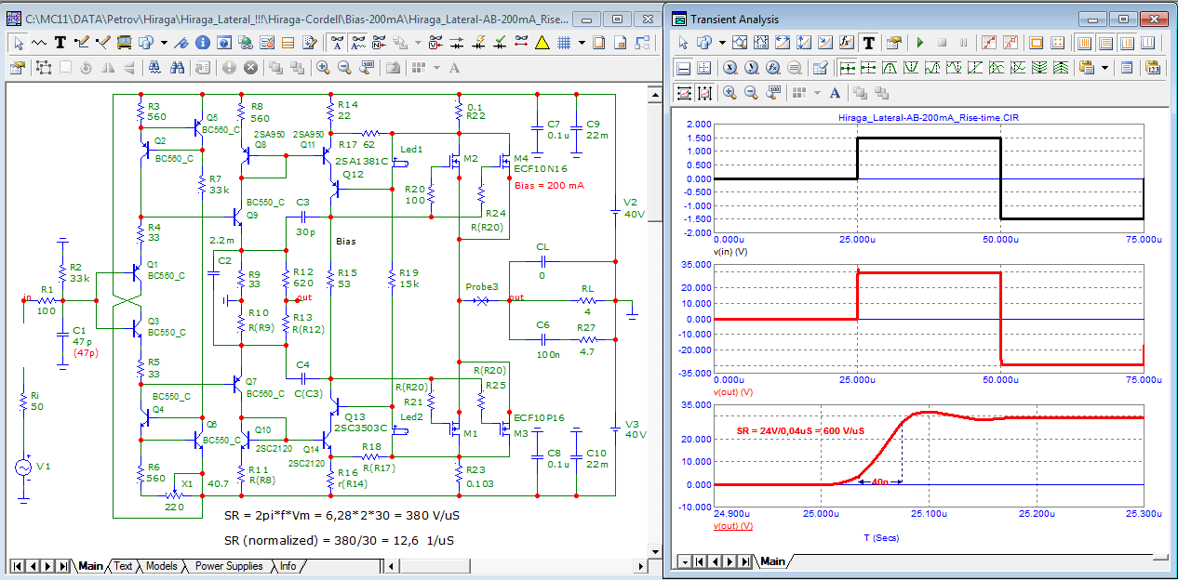Switch to the Models tab

[162, 566]
